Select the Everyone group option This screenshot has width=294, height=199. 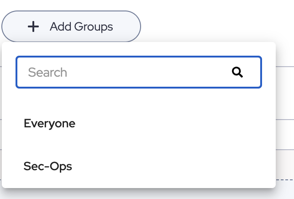coord(49,123)
